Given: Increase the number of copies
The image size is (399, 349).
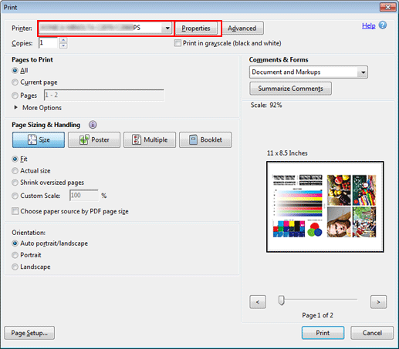Looking at the screenshot, I should pos(63,40).
